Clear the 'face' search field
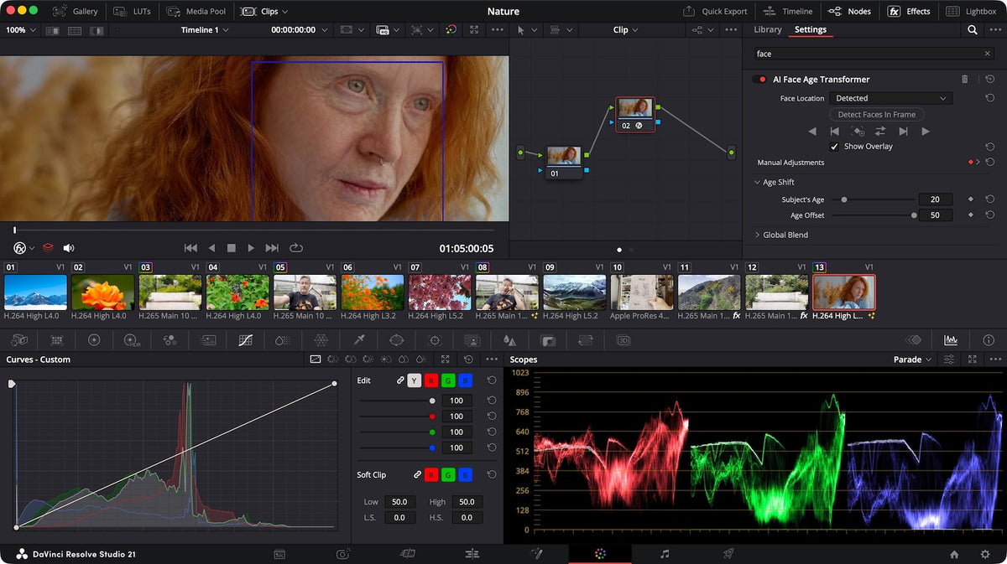Screen dimensions: 1007x564 [x=988, y=54]
